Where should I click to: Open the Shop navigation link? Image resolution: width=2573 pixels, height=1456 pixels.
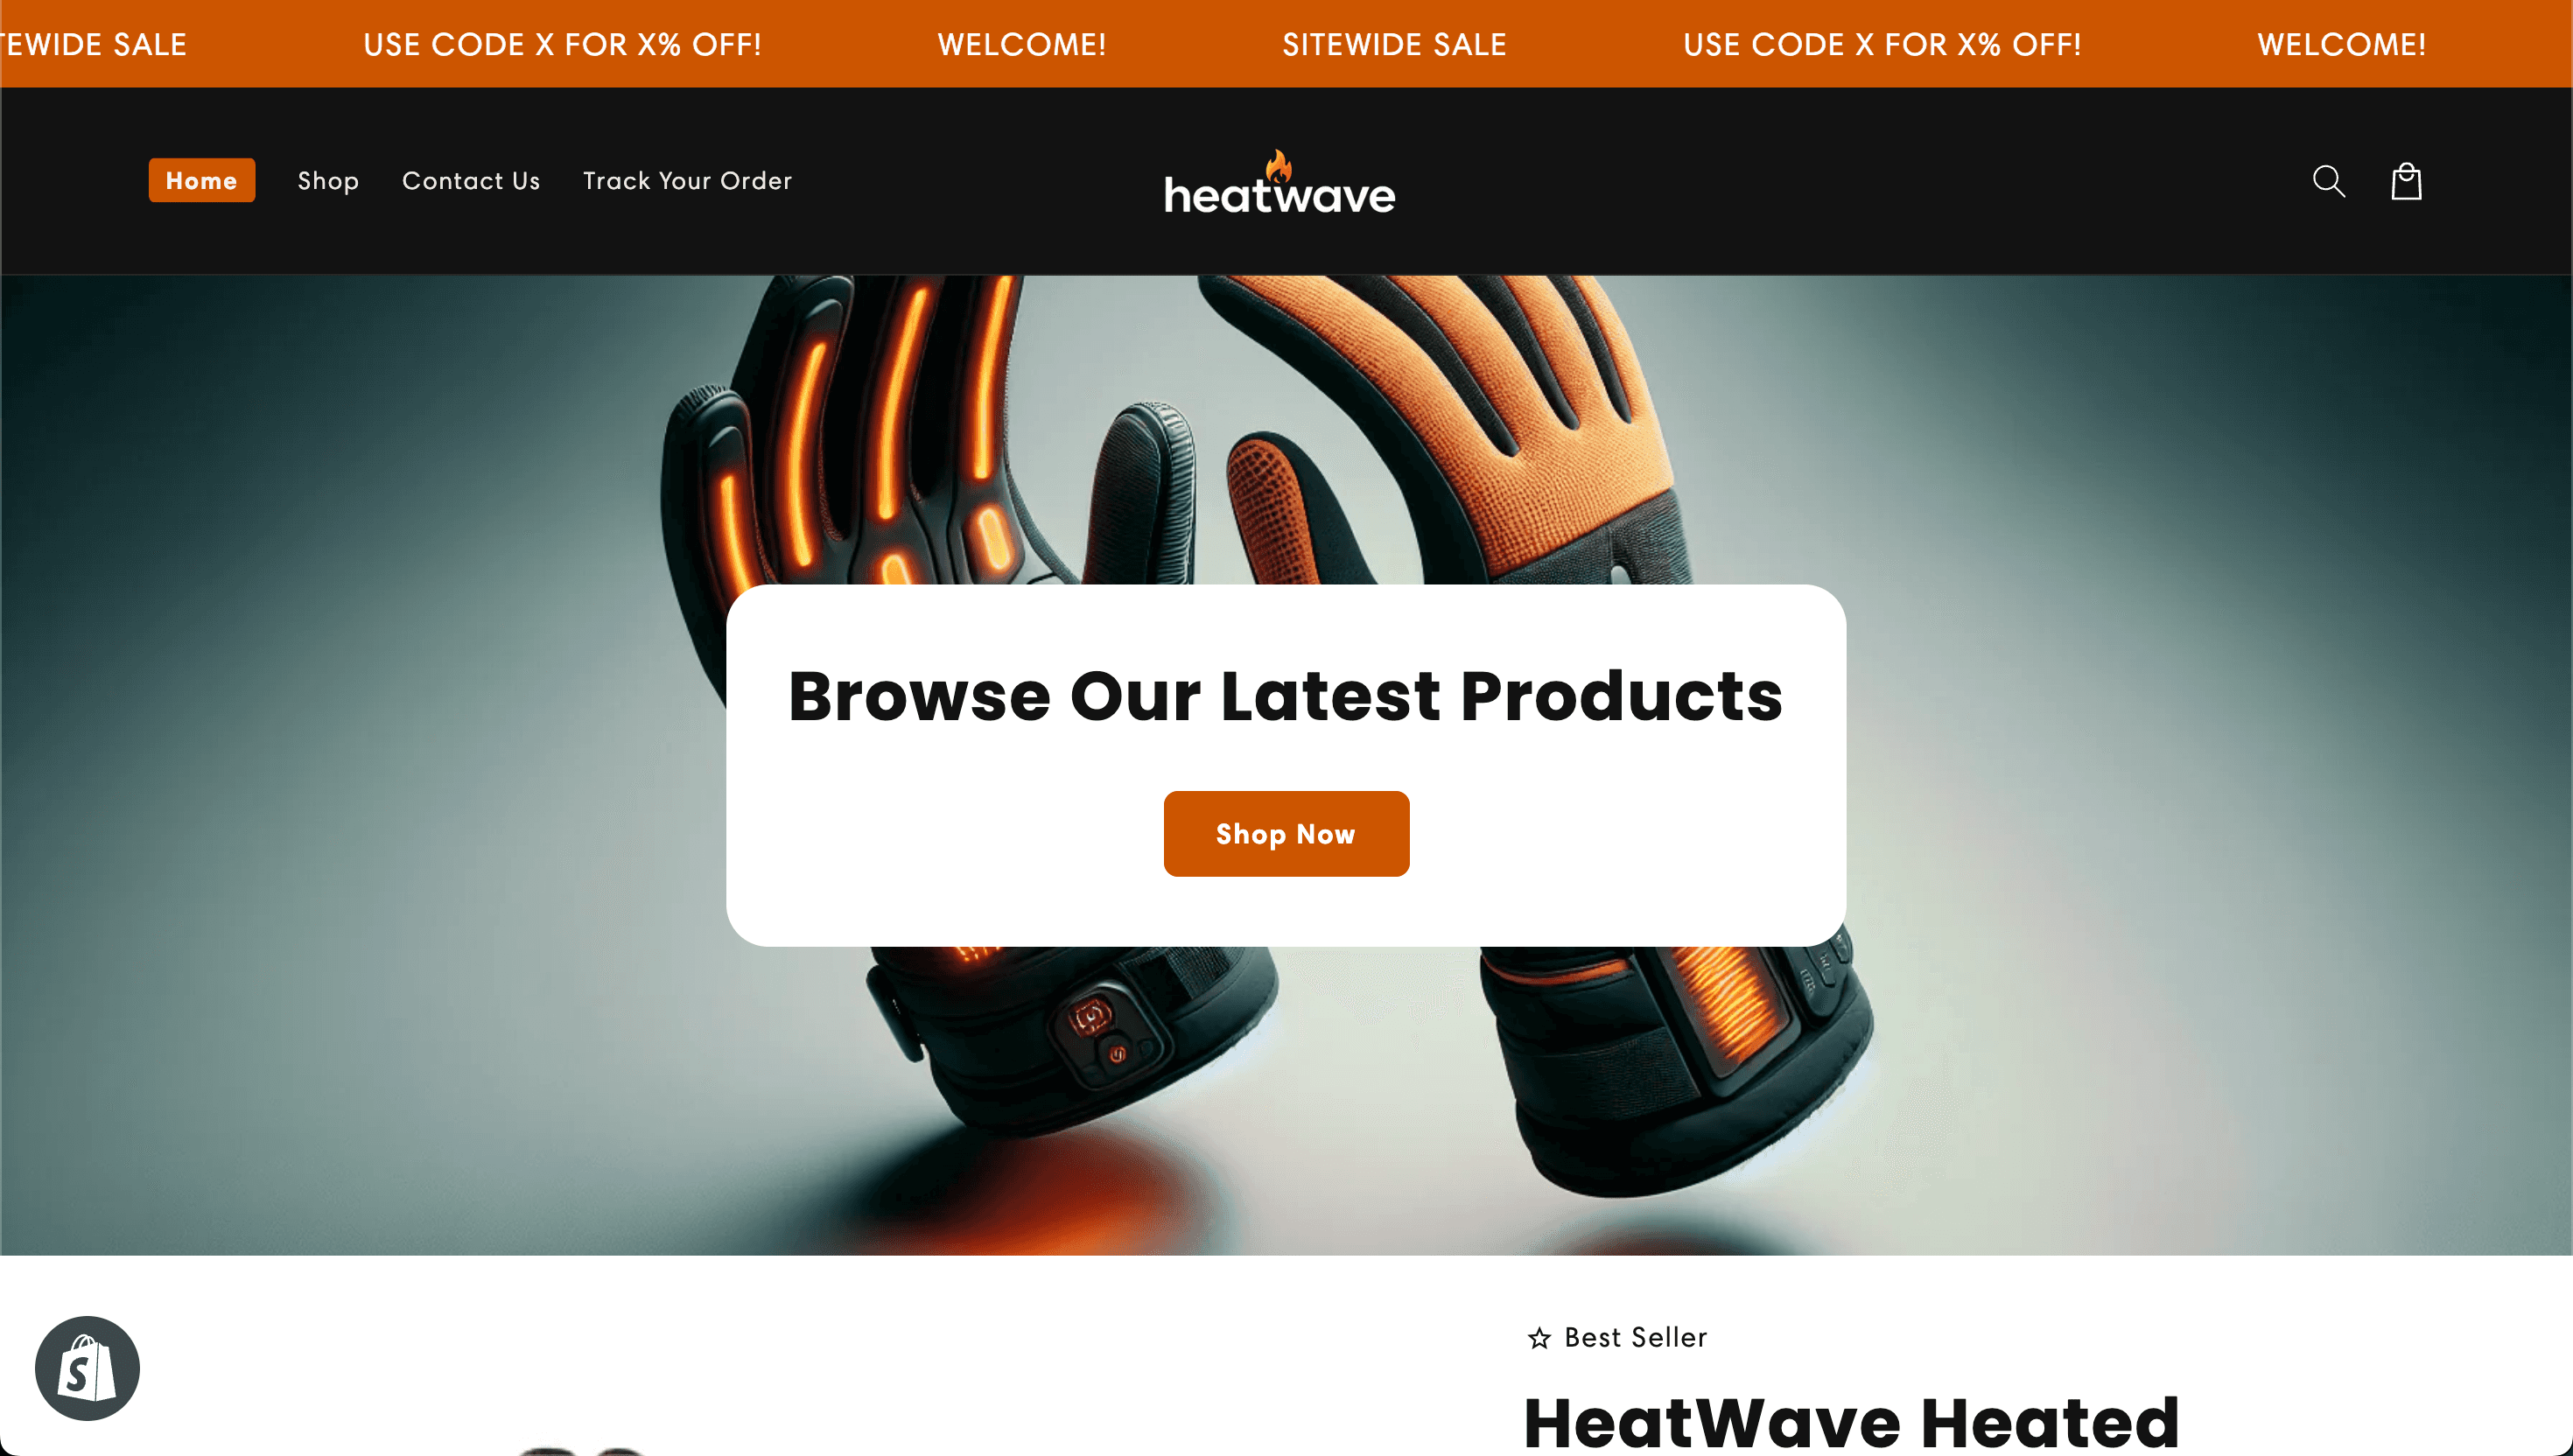tap(329, 180)
